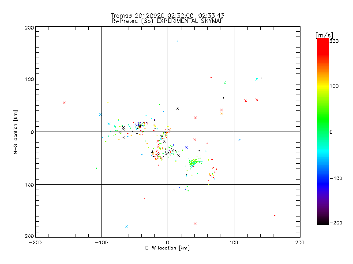Click the y-axis tick label '200'

coord(29,28)
